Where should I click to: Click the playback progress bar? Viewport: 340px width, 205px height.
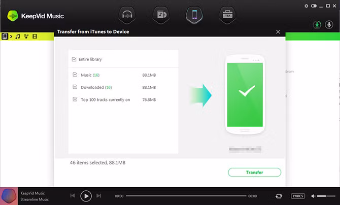pos(186,196)
